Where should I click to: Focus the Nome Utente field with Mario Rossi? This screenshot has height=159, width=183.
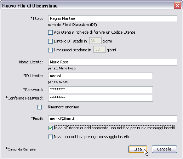pyautogui.click(x=113, y=62)
